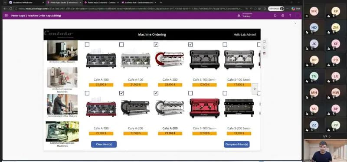Select the At Home Espresso Machines category image
This screenshot has height=162, width=347.
pyautogui.click(x=62, y=77)
